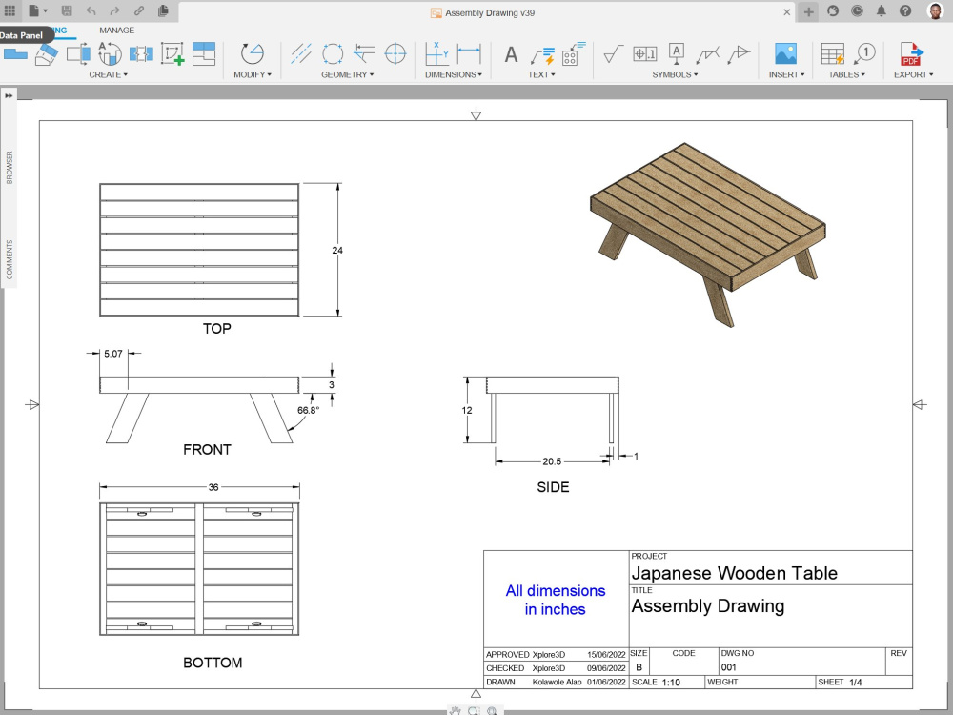Click the Insert Image icon
The image size is (953, 715).
pyautogui.click(x=786, y=54)
